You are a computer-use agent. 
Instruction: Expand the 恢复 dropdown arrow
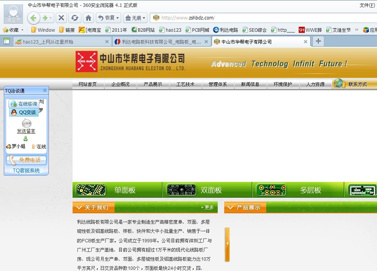click(118, 18)
